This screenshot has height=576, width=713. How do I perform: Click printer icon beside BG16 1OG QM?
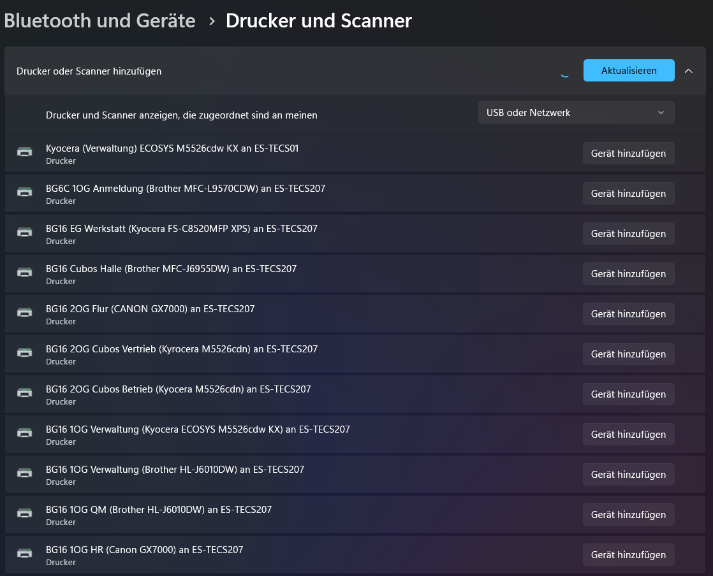point(24,514)
